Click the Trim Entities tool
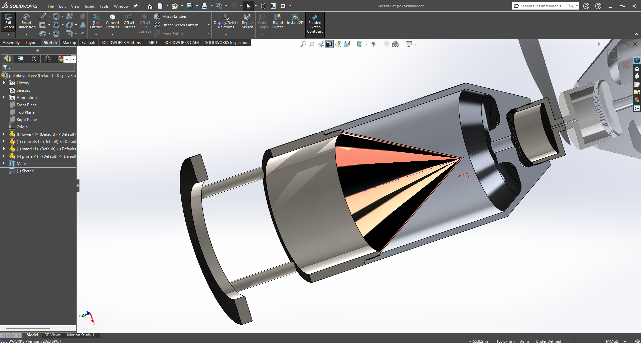Image resolution: width=641 pixels, height=343 pixels. 96,22
